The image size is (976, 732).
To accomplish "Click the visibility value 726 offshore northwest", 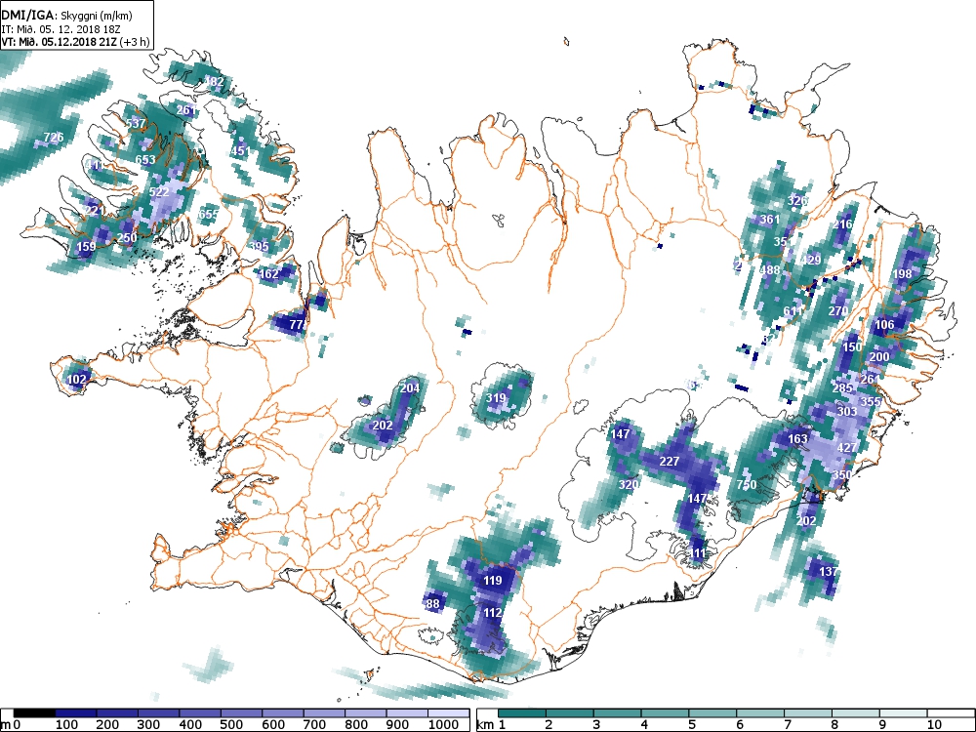I will click(54, 137).
